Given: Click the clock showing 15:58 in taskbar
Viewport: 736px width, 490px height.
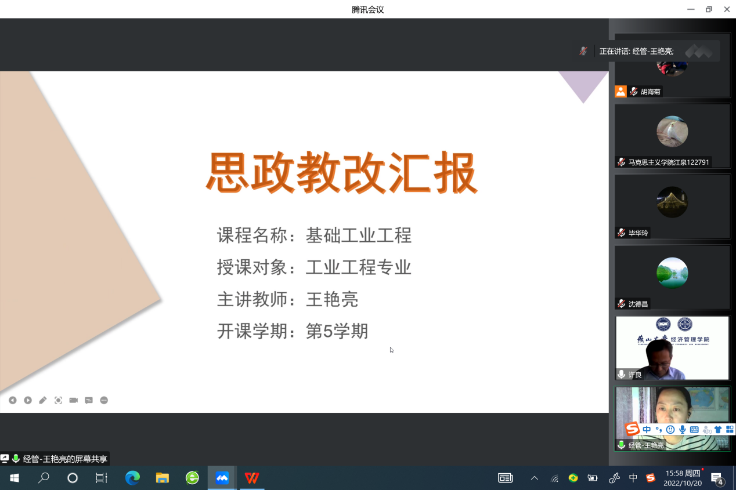Looking at the screenshot, I should coord(683,478).
